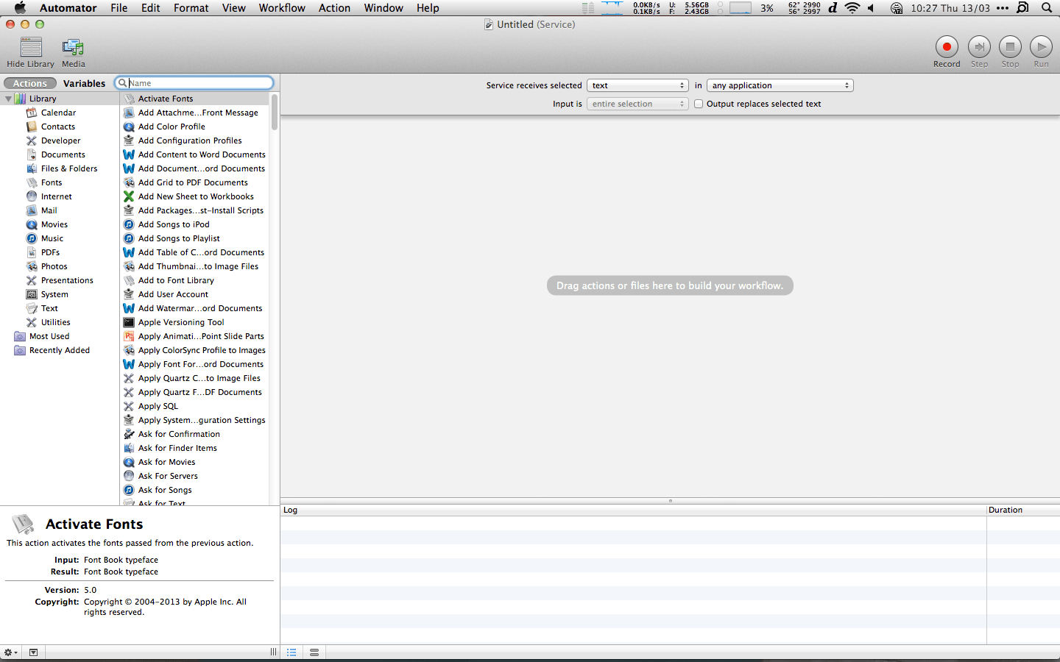This screenshot has height=662, width=1060.
Task: Collapse the Library disclosure triangle
Action: (8, 99)
